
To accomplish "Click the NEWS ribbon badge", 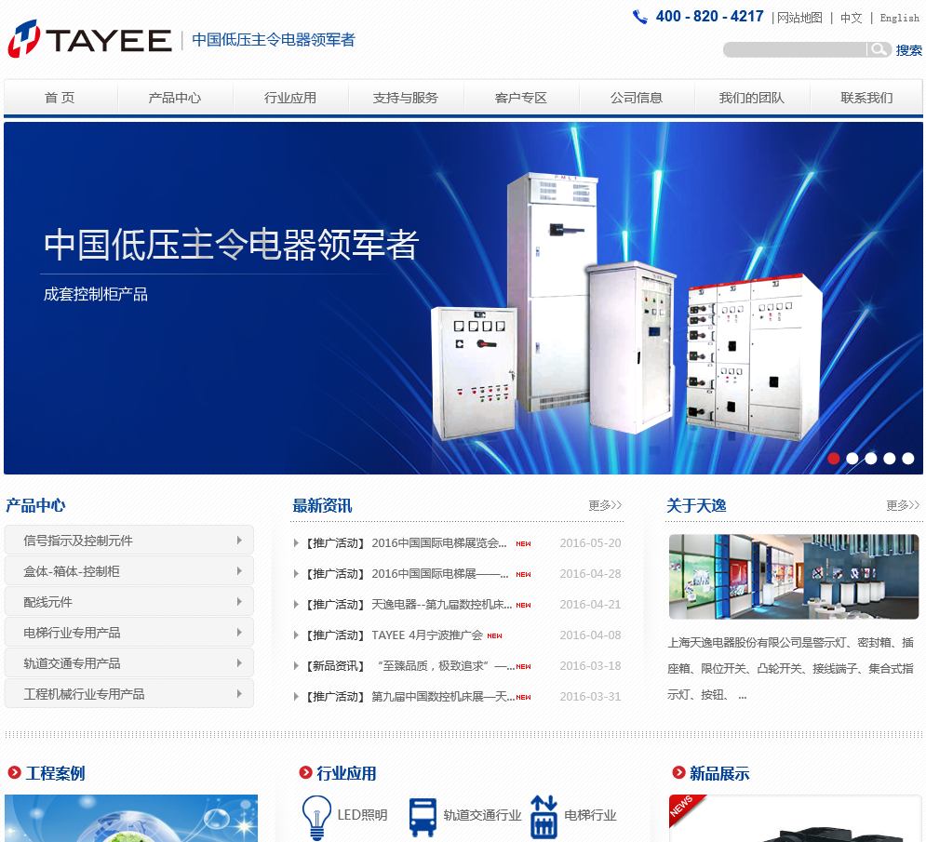I will pyautogui.click(x=685, y=809).
